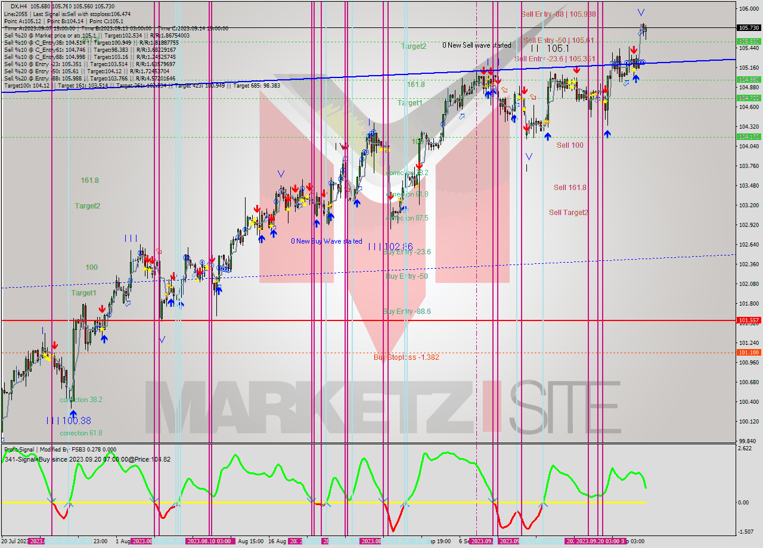
Task: Click the '| | | 102.86' wave label
Action: (x=390, y=246)
